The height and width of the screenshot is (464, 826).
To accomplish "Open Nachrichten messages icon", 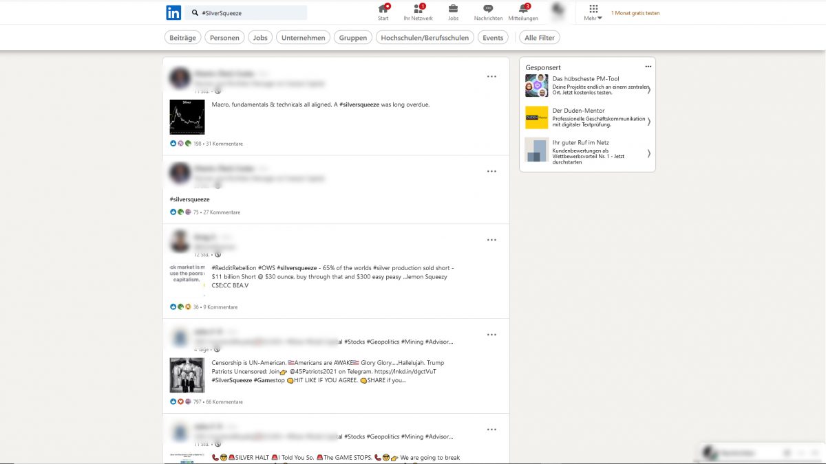I will pyautogui.click(x=488, y=9).
